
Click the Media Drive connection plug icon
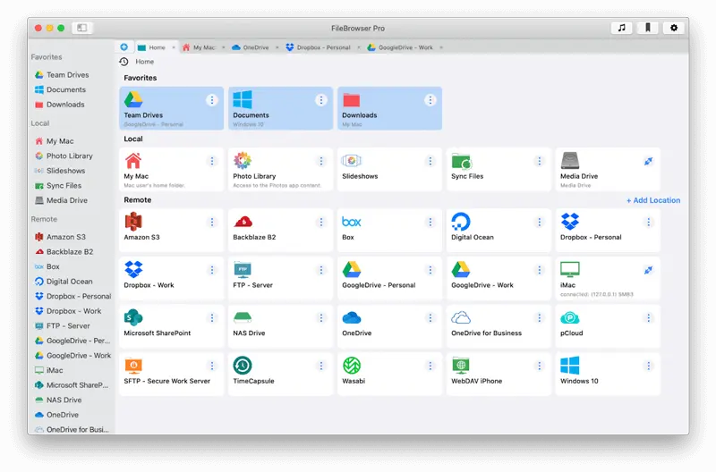(648, 161)
